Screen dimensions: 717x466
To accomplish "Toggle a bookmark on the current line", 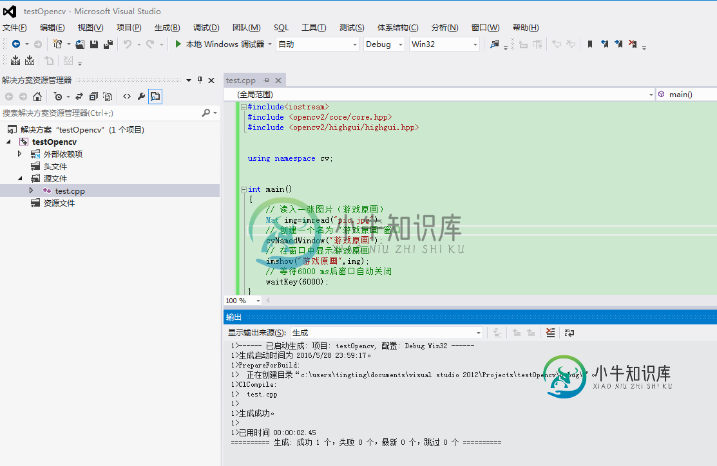I will pos(590,44).
